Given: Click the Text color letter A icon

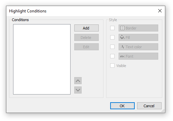Looking at the screenshot, I should pyautogui.click(x=122, y=47).
